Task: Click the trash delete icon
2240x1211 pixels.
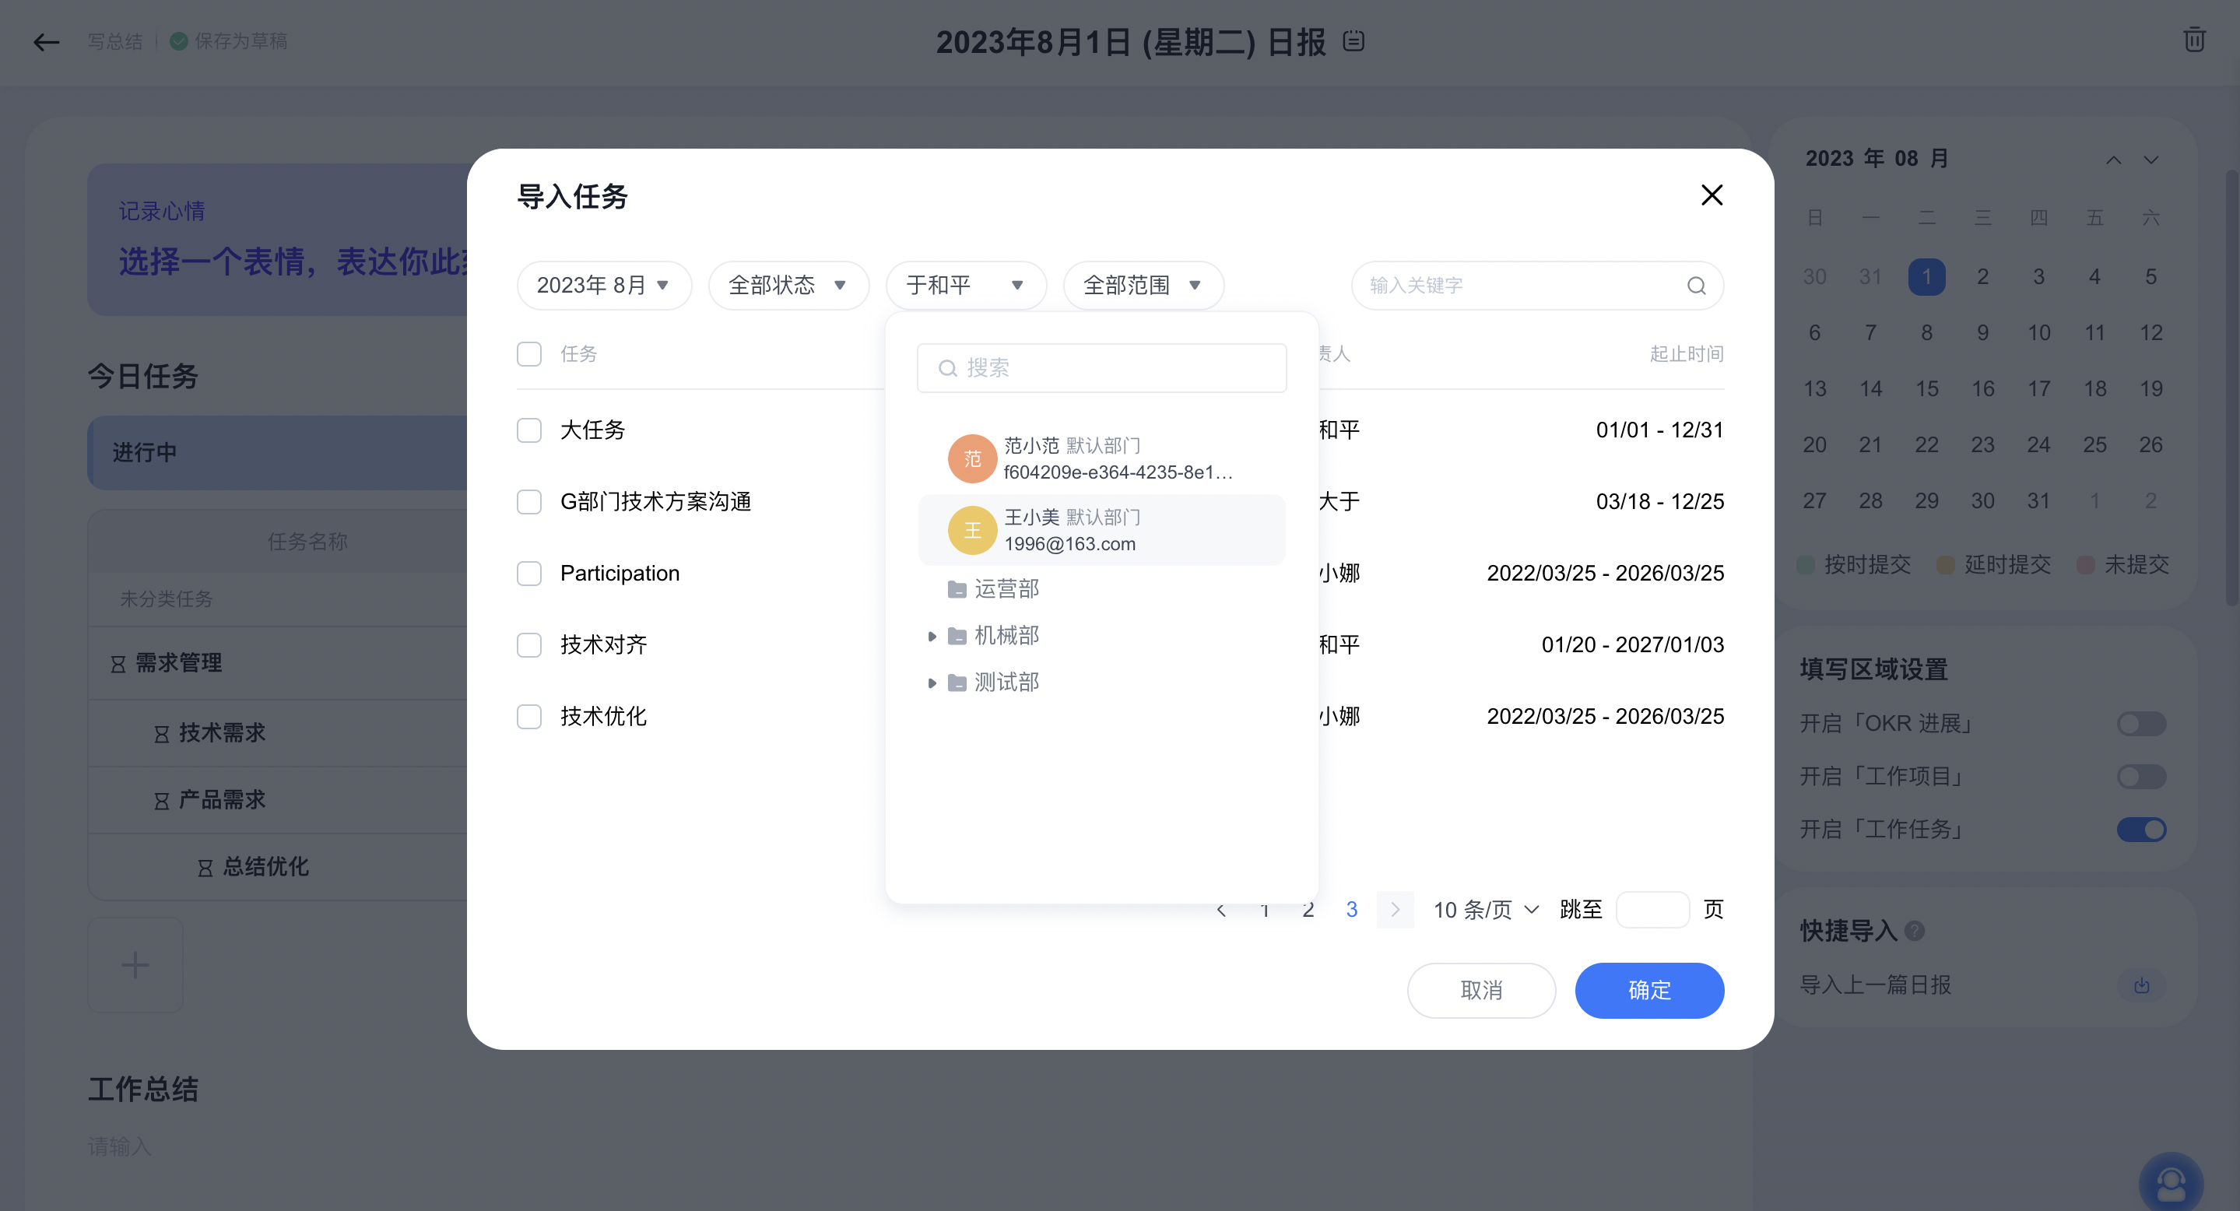Action: tap(2194, 40)
